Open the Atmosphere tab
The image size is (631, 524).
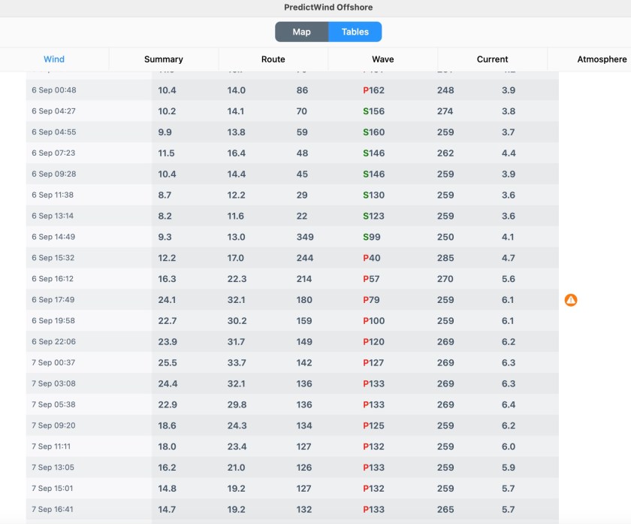pos(601,59)
